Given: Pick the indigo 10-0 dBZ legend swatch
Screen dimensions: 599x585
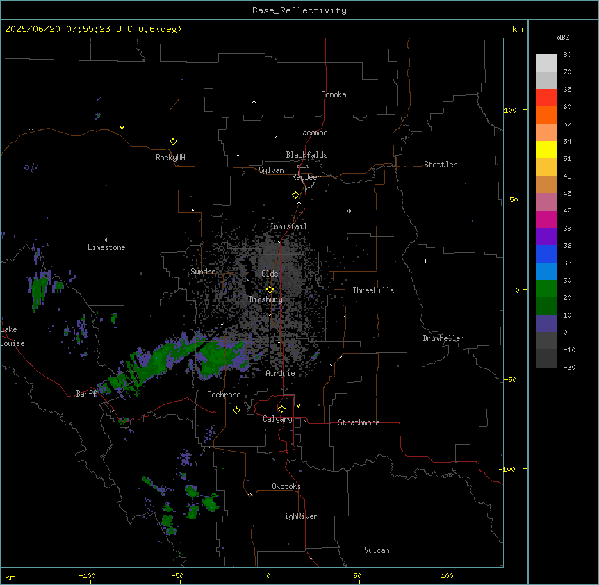Looking at the screenshot, I should click(546, 324).
